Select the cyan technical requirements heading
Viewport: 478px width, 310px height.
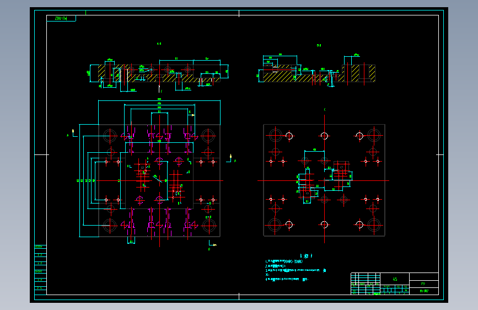[x=306, y=256]
